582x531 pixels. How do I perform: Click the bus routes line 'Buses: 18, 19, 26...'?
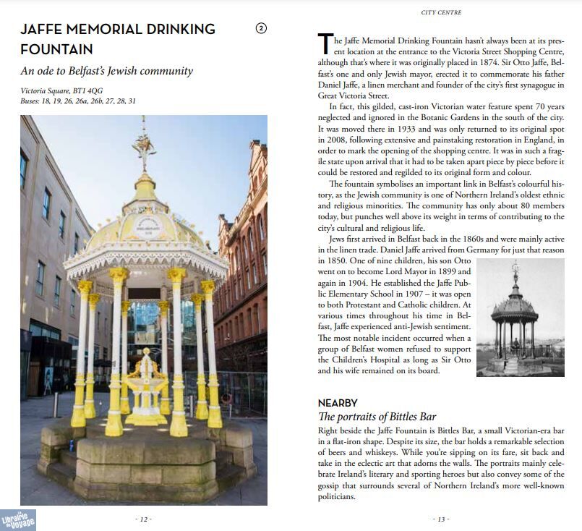point(78,101)
